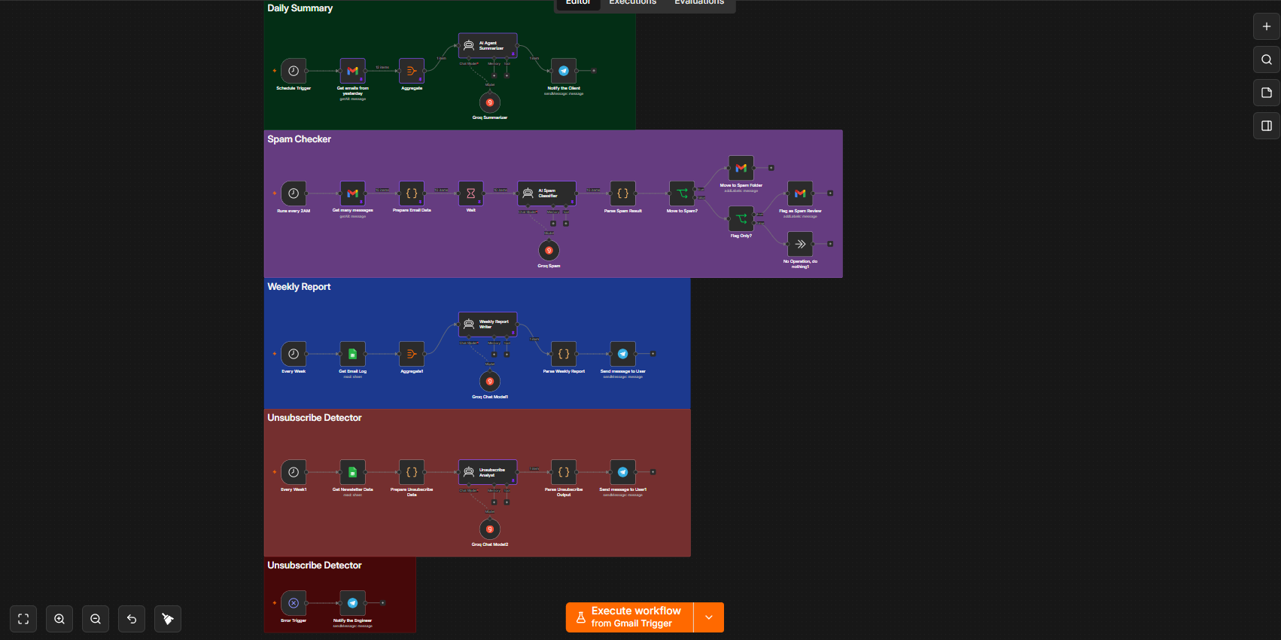The image size is (1281, 640).
Task: Switch to the Executions tab
Action: [x=632, y=3]
